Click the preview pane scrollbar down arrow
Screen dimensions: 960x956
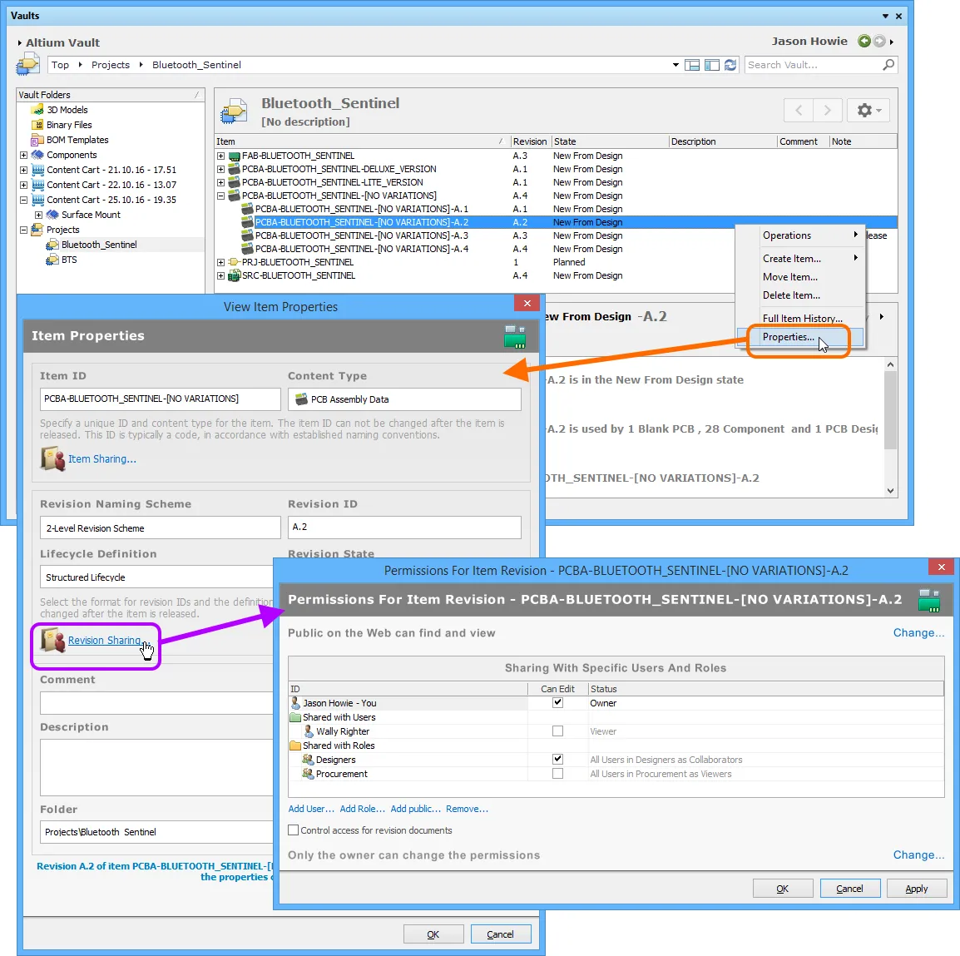tap(890, 491)
